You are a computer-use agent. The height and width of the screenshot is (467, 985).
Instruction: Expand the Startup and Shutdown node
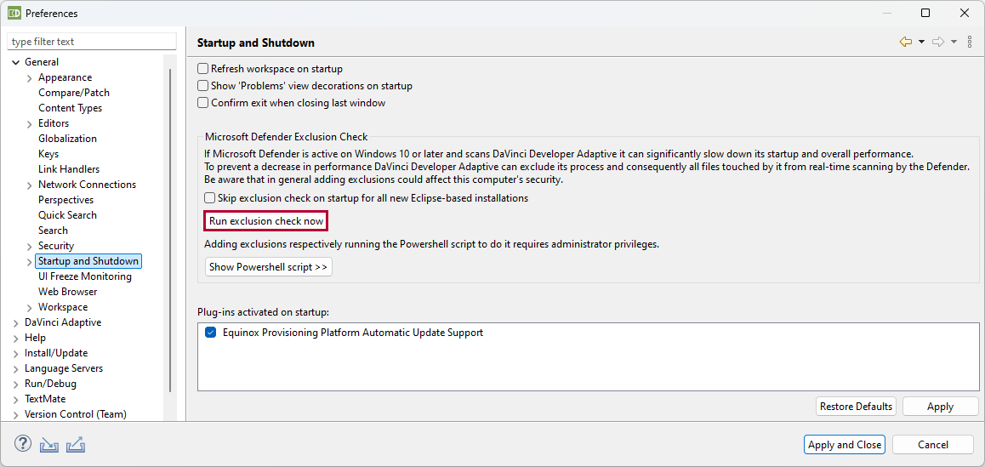tap(30, 261)
